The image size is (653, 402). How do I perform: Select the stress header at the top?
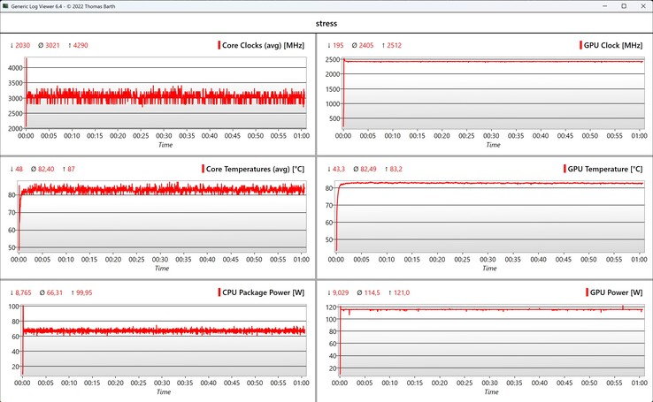point(326,24)
